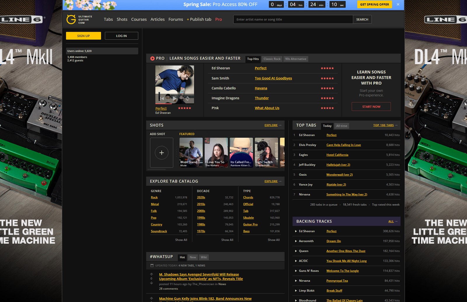Close the Spring Sale banner
Image resolution: width=467 pixels, height=302 pixels.
(x=398, y=4)
